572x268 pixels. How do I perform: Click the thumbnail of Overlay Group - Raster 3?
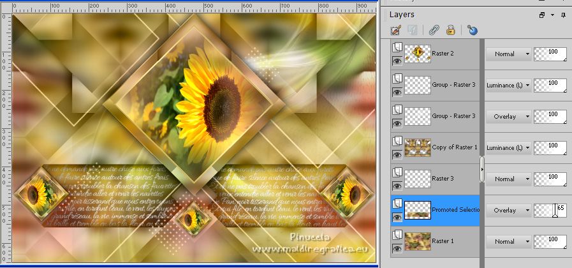tap(418, 117)
